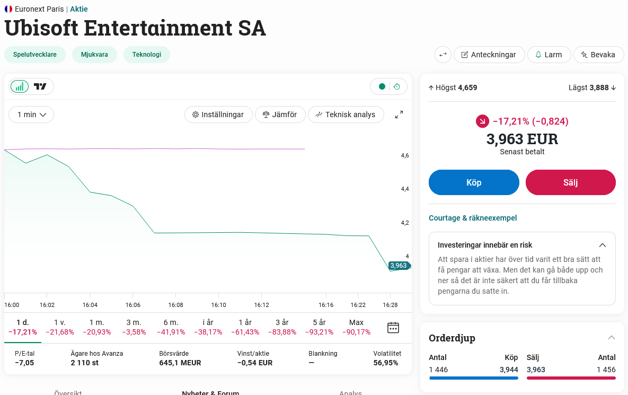628x395 pixels.
Task: Click Bevaka to watch the stock
Action: (x=598, y=55)
